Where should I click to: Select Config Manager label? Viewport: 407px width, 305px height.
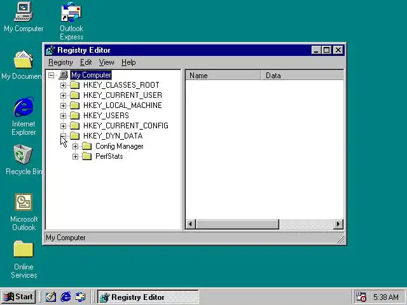click(x=120, y=146)
